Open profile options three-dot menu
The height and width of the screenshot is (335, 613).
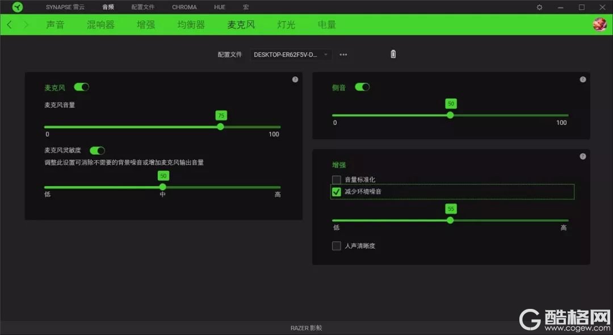click(343, 55)
